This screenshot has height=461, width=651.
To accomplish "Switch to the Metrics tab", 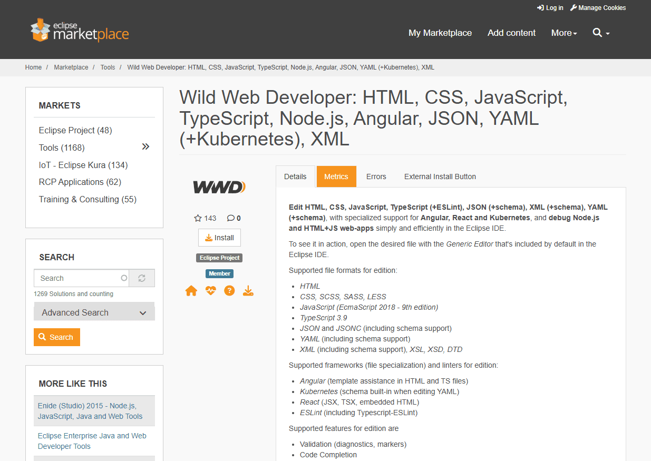I will (336, 176).
